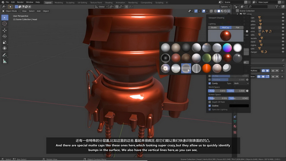This screenshot has width=286, height=161.
Task: Choose the rainbow normal matcap
Action: point(227,48)
